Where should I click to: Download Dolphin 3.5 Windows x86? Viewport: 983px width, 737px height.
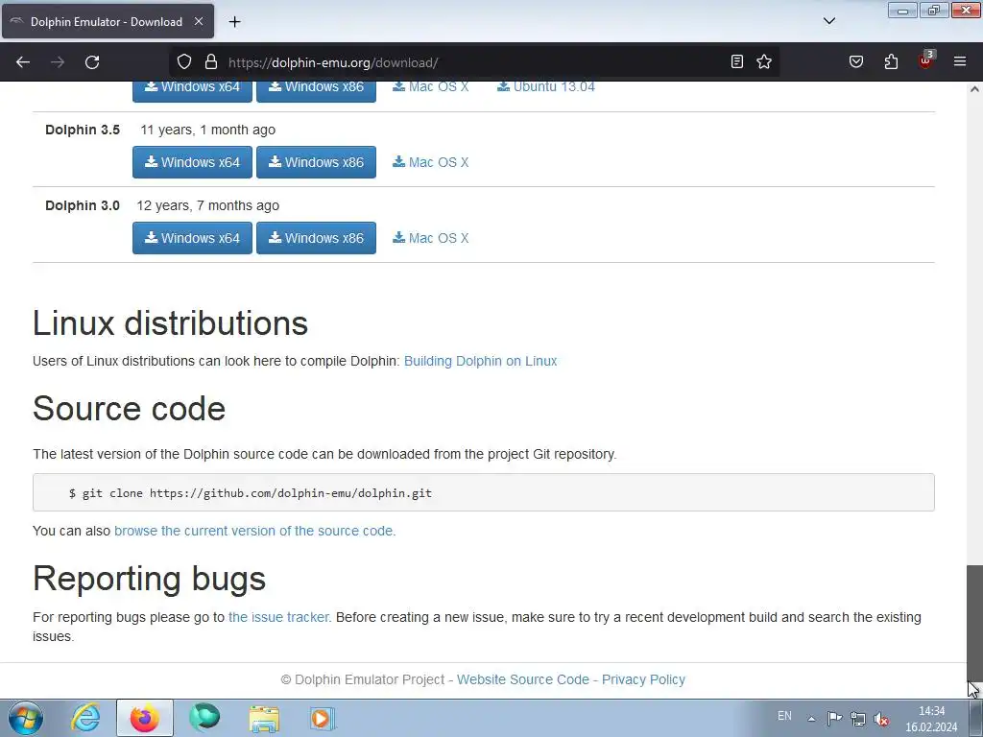coord(316,162)
